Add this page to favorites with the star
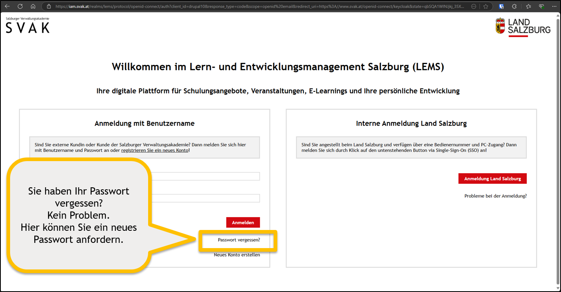The image size is (561, 292). tap(486, 6)
